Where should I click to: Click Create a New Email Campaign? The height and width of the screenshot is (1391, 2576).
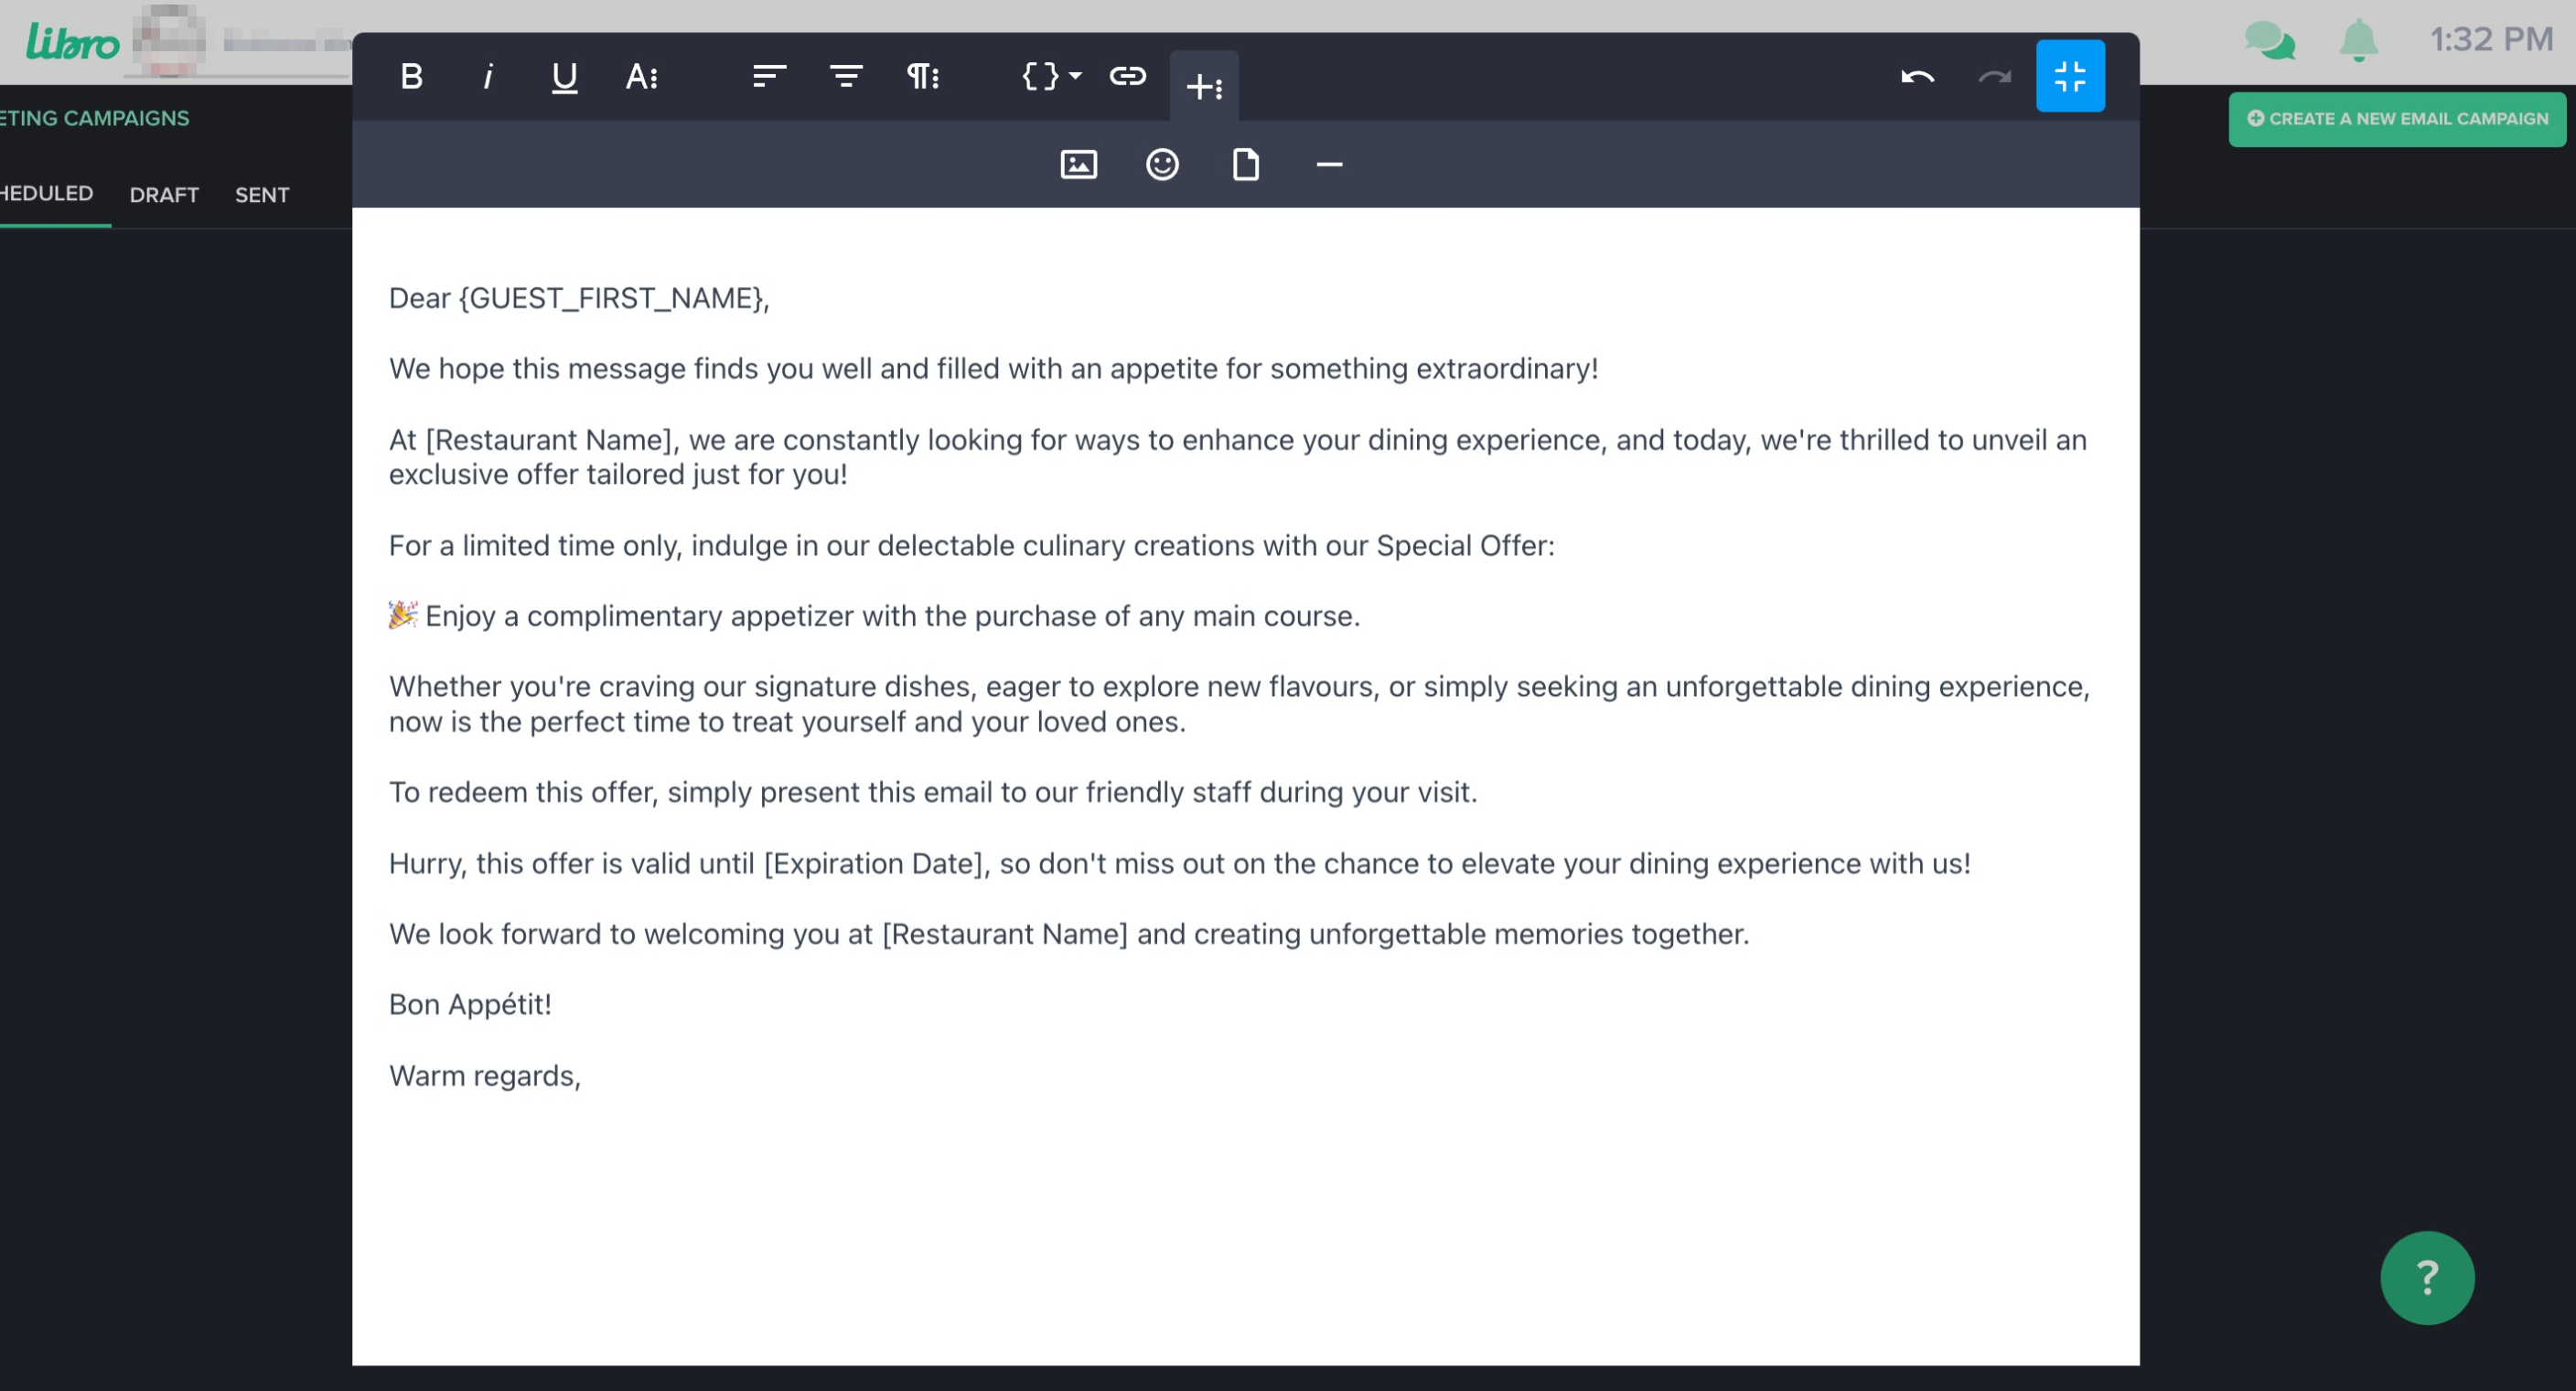tap(2397, 119)
